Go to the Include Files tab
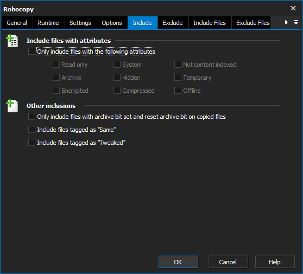Viewport: 303px width, 274px height. click(210, 23)
